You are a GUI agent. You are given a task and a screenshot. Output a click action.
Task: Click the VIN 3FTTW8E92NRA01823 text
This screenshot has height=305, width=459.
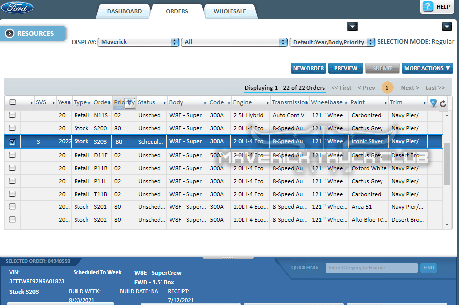[37, 281]
